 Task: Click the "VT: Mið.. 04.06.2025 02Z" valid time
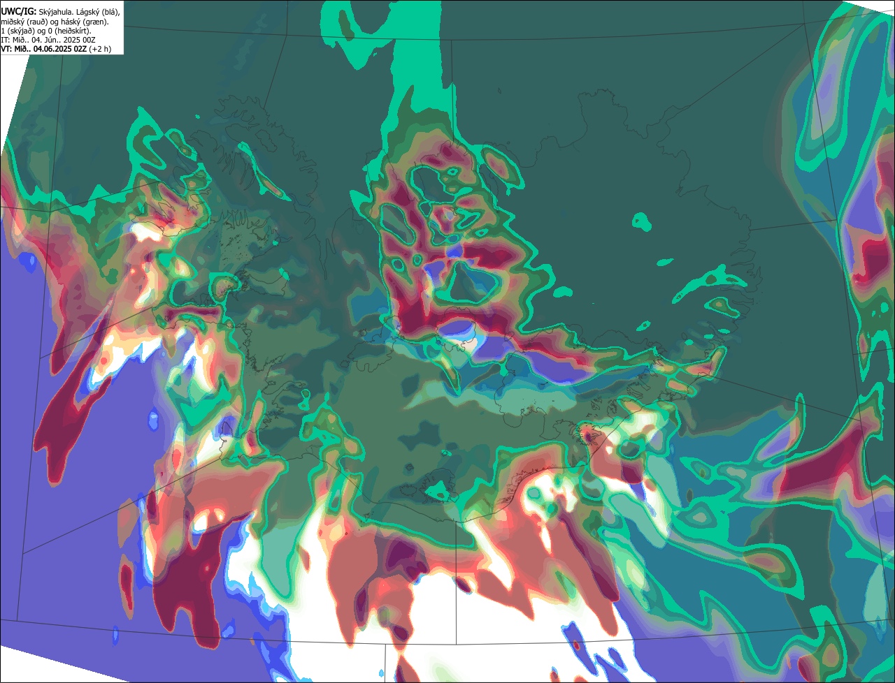(x=43, y=49)
